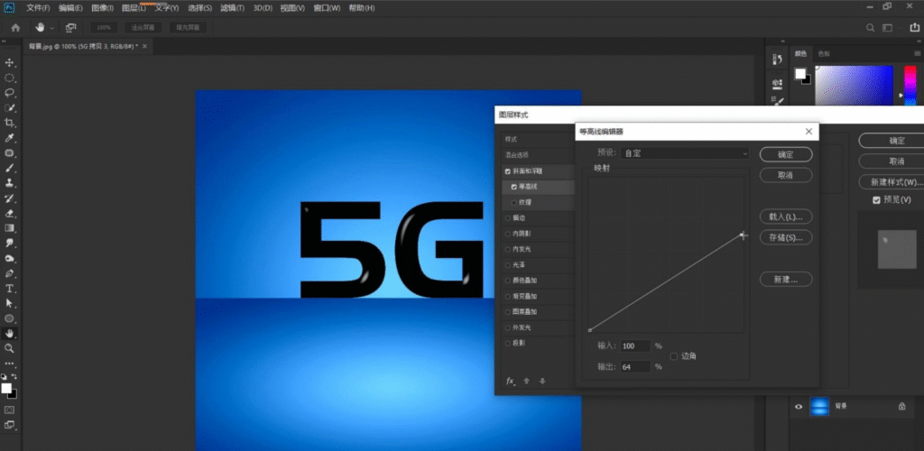The width and height of the screenshot is (924, 451).
Task: Click the 存储(S)... button
Action: 786,238
